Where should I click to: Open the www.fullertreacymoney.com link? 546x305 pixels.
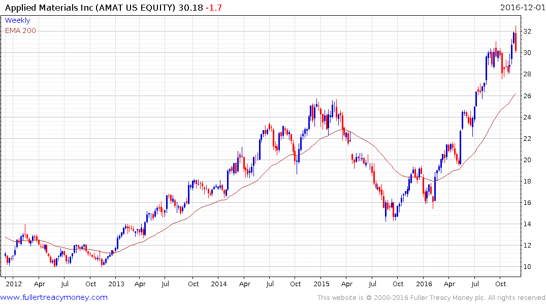pyautogui.click(x=54, y=297)
